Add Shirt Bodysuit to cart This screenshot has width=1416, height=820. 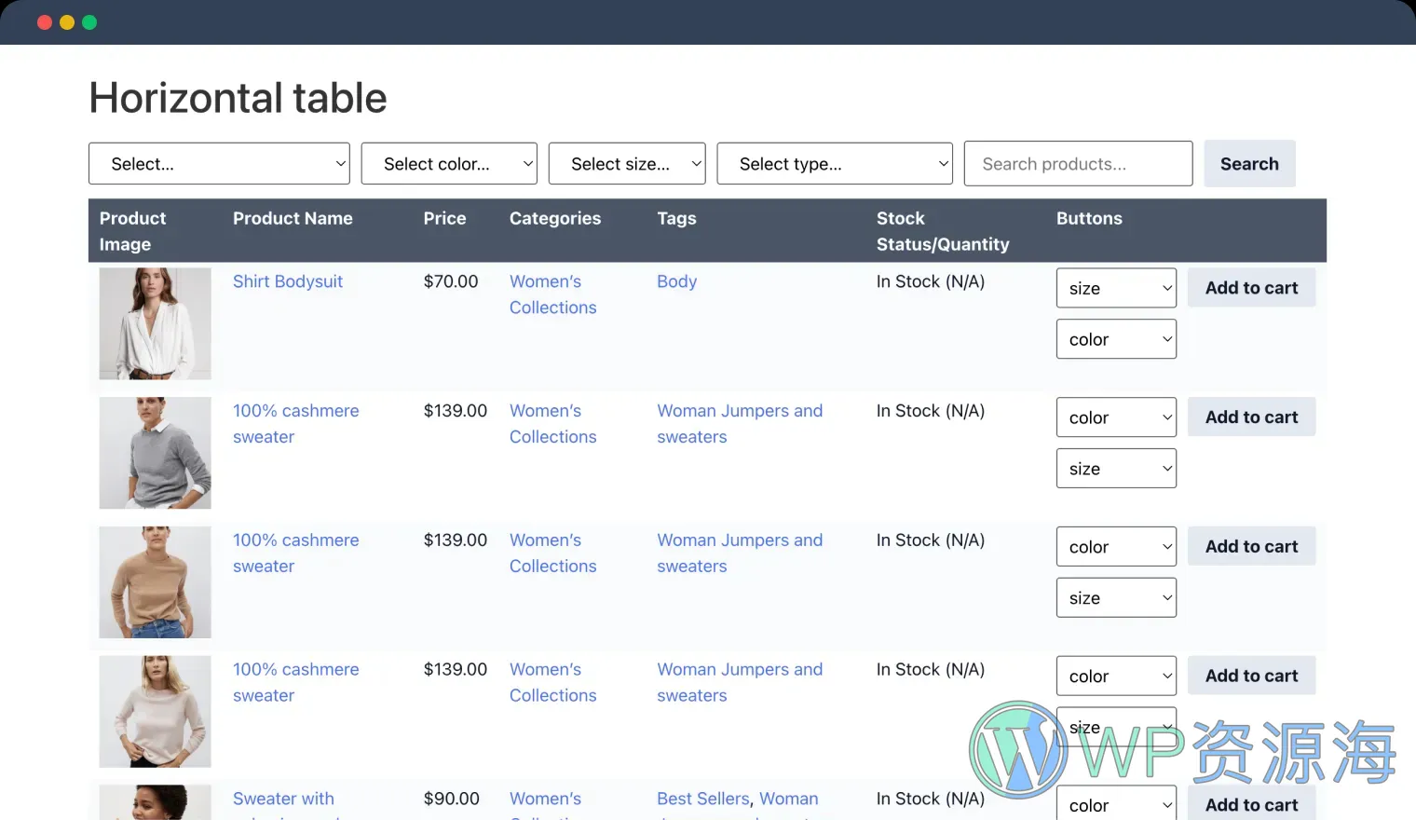1250,288
